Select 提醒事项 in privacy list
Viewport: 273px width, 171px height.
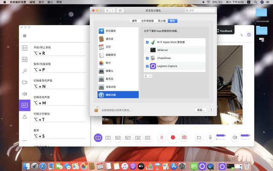tap(118, 55)
